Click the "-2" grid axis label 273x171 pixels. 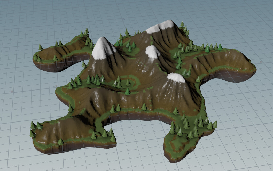pos(55,86)
